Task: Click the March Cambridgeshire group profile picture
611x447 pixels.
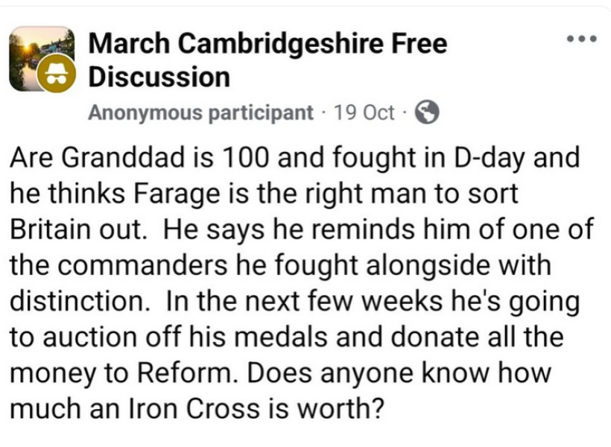Action: coord(43,58)
